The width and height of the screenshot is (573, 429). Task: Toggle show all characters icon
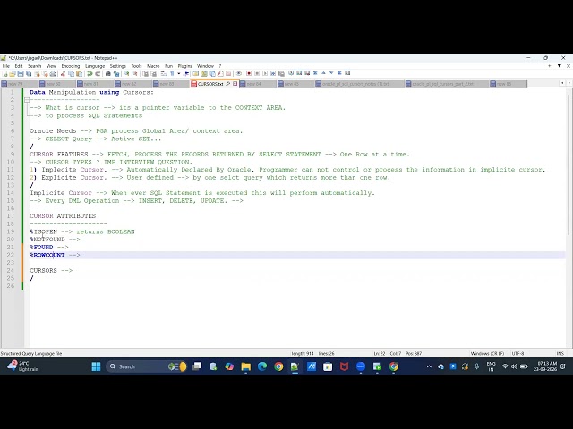pos(172,73)
